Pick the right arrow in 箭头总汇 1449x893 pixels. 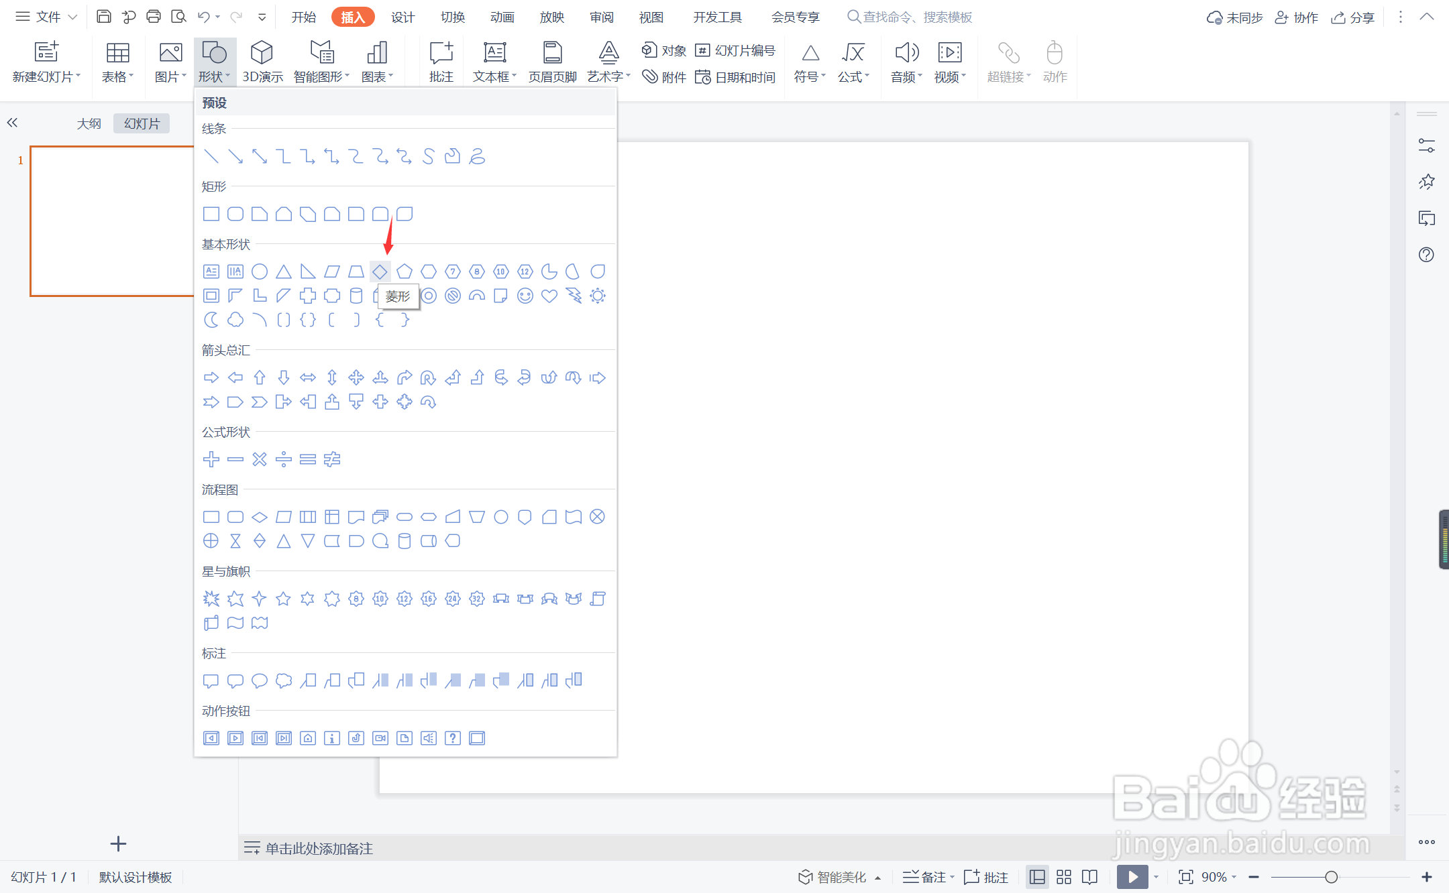211,377
